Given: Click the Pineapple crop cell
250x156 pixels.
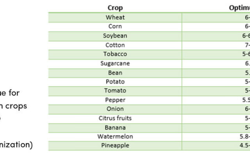Looking at the screenshot, I should (x=115, y=145).
